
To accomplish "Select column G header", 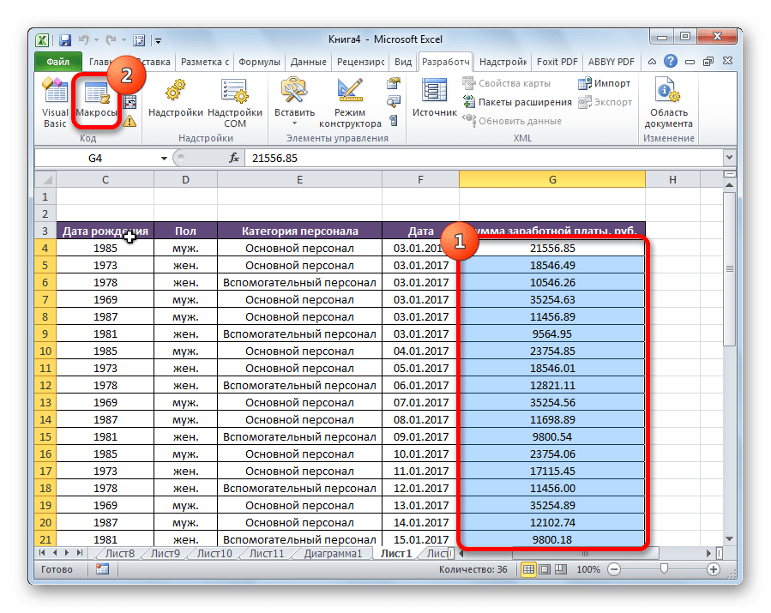I will tap(551, 179).
